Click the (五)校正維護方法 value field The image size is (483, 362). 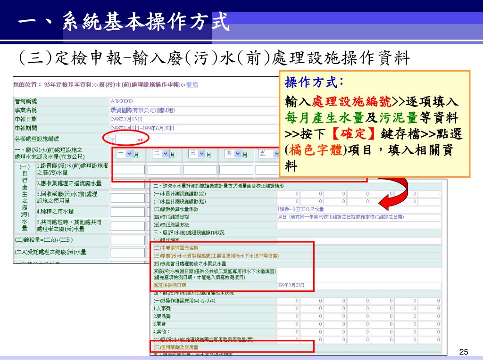click(359, 225)
